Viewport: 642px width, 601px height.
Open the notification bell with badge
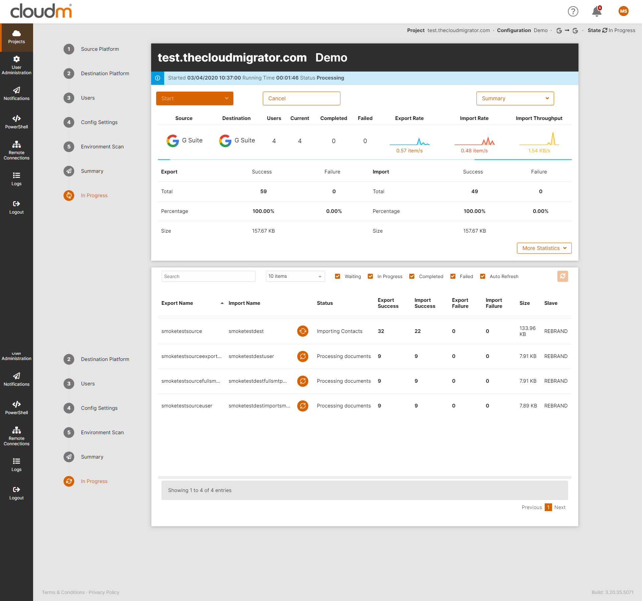tap(597, 11)
